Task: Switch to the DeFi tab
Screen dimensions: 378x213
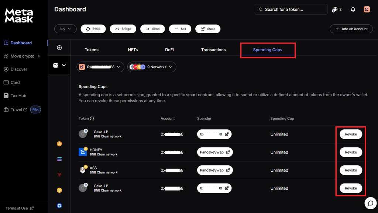Action: coord(169,50)
